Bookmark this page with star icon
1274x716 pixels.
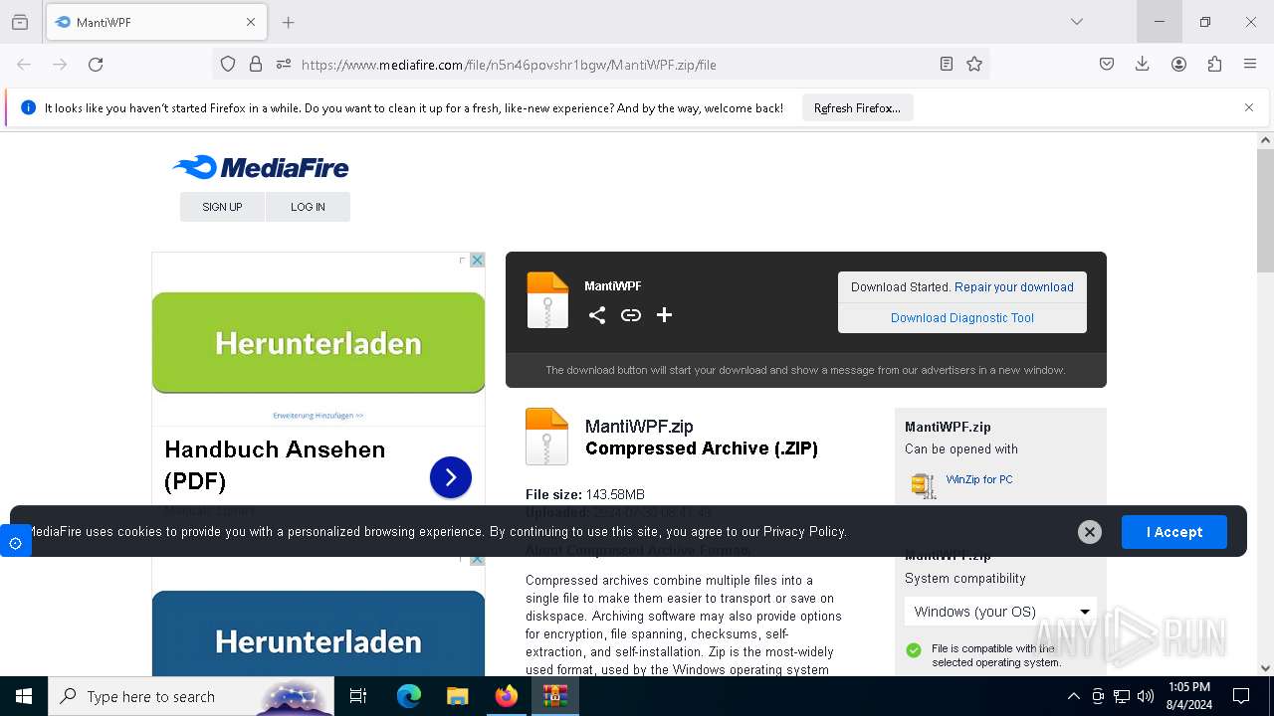coord(974,64)
